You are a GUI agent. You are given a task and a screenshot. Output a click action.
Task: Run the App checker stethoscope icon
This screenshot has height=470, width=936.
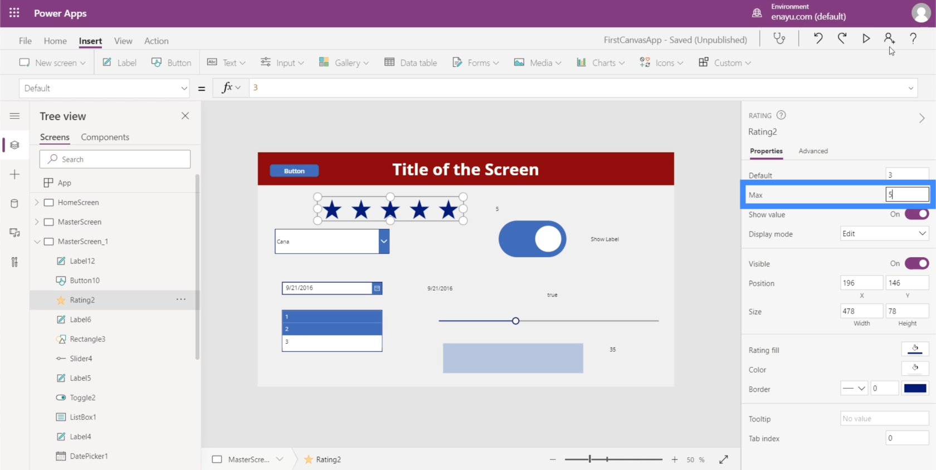click(x=779, y=38)
